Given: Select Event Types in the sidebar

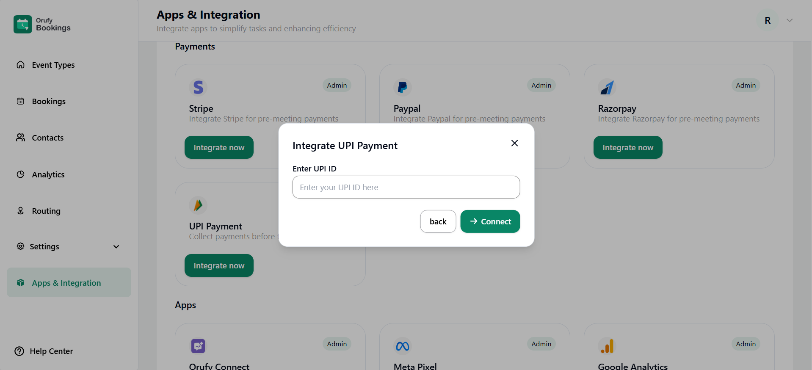Looking at the screenshot, I should (x=52, y=65).
